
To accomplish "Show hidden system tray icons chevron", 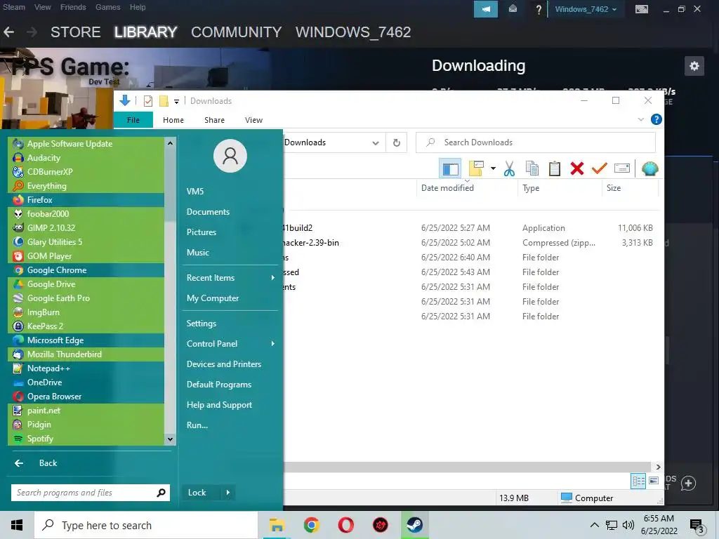I will click(x=594, y=525).
